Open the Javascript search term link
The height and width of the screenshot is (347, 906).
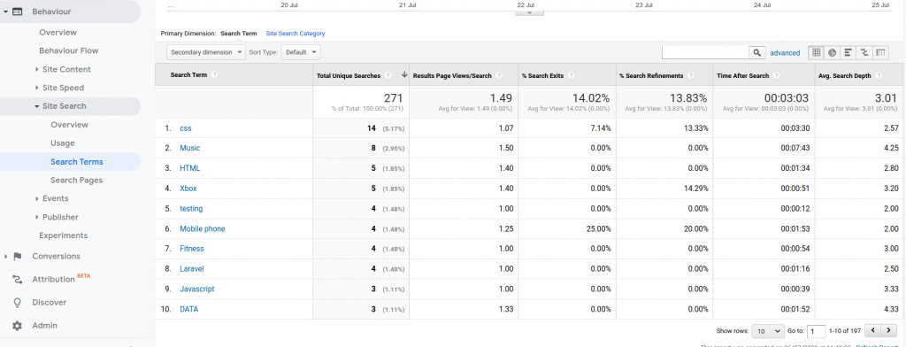tap(197, 289)
